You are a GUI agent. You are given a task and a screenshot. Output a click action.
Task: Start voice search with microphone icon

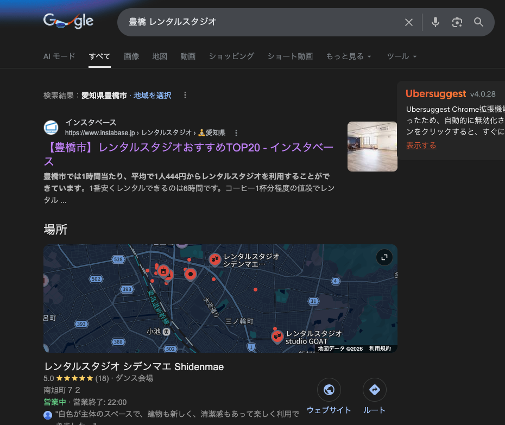(x=435, y=22)
